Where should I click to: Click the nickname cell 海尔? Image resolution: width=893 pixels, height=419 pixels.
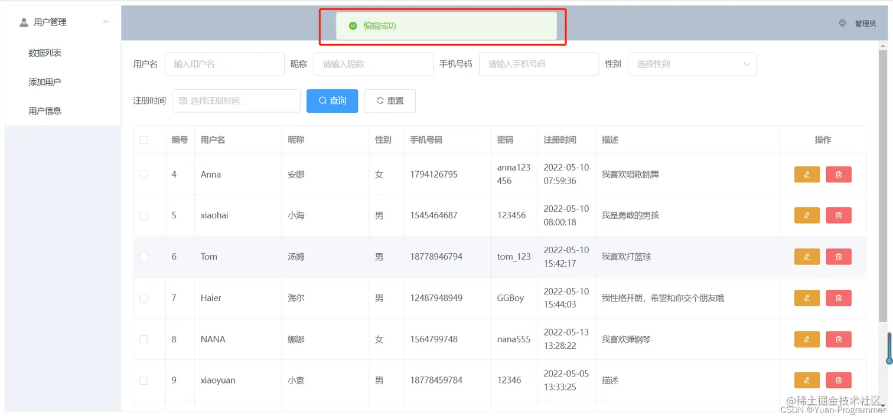[296, 298]
